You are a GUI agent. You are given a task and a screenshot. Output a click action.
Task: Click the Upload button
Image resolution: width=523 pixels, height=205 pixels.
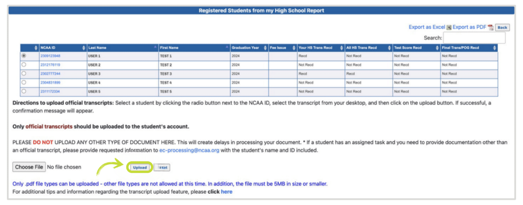point(139,167)
